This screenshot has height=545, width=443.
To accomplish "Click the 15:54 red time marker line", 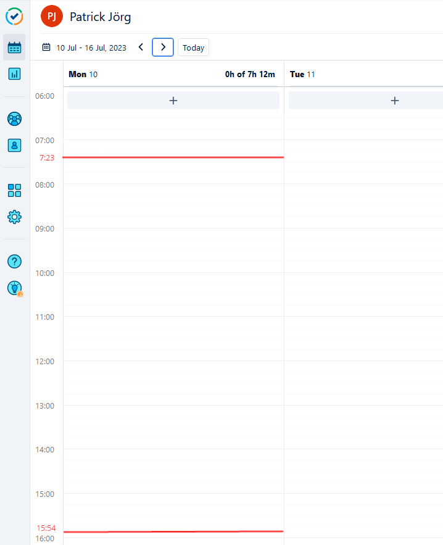I will coord(173,531).
